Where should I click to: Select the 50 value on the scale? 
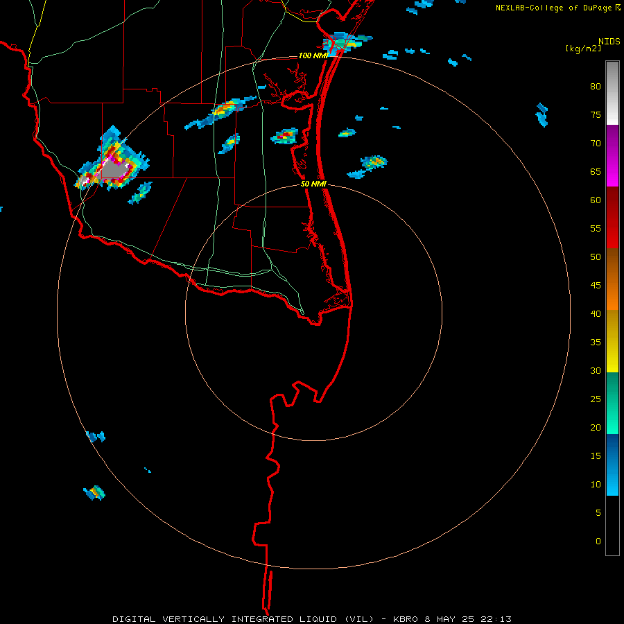pyautogui.click(x=596, y=257)
